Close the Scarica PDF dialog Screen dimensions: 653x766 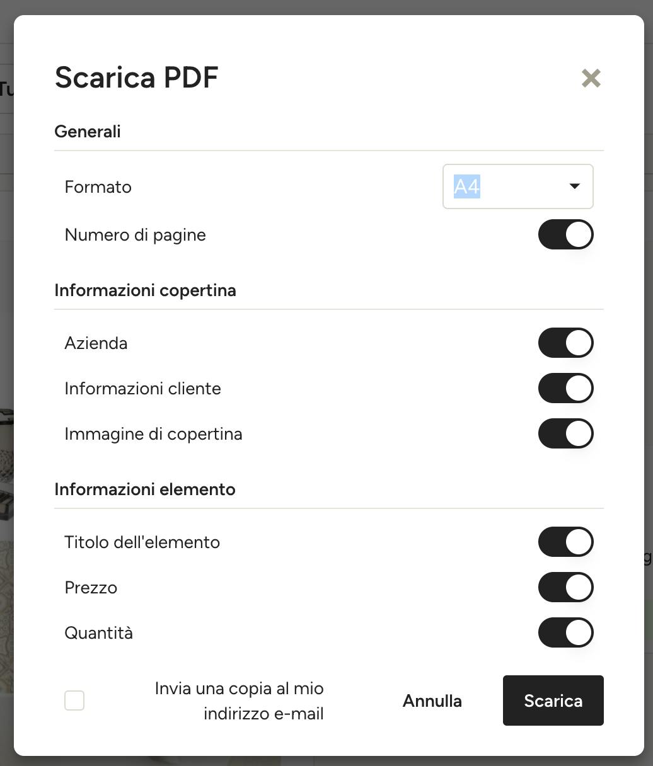pyautogui.click(x=591, y=78)
